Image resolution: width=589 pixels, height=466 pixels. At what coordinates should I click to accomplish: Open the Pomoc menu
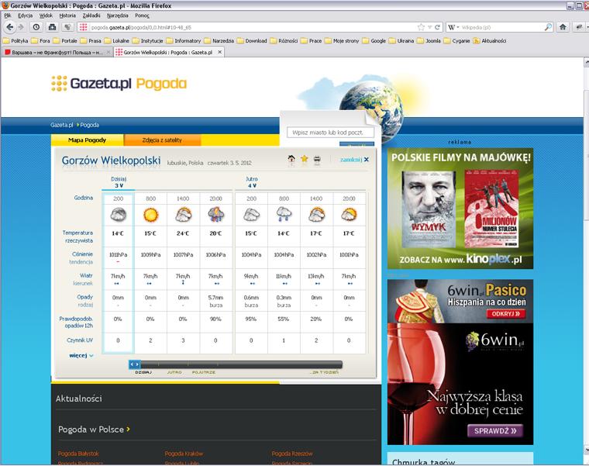pos(142,16)
